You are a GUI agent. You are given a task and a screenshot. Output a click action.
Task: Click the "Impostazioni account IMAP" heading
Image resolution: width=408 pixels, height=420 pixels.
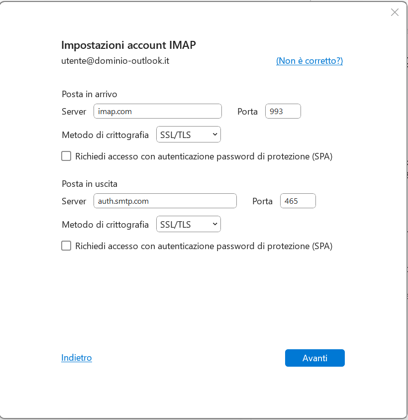(128, 45)
